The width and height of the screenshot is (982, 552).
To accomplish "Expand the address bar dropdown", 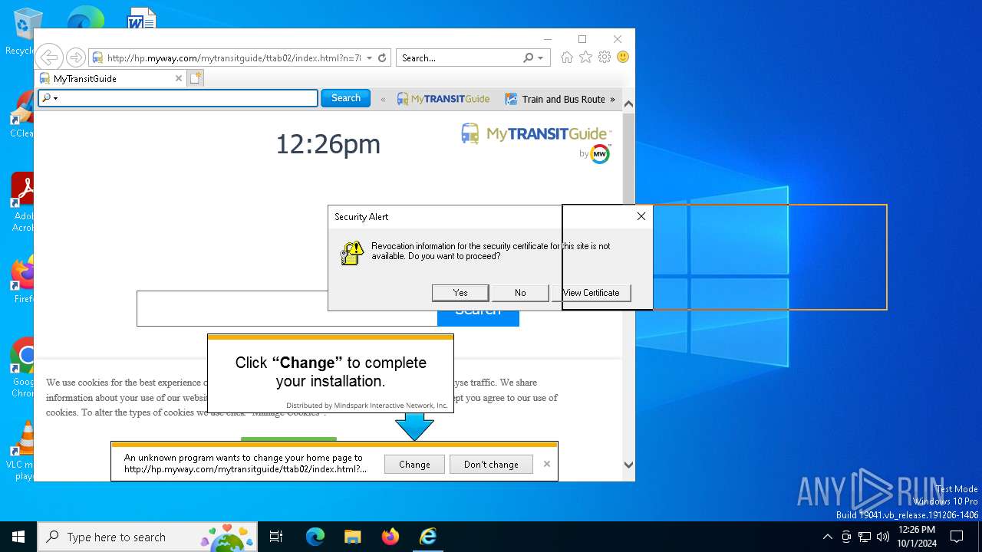I will [369, 58].
